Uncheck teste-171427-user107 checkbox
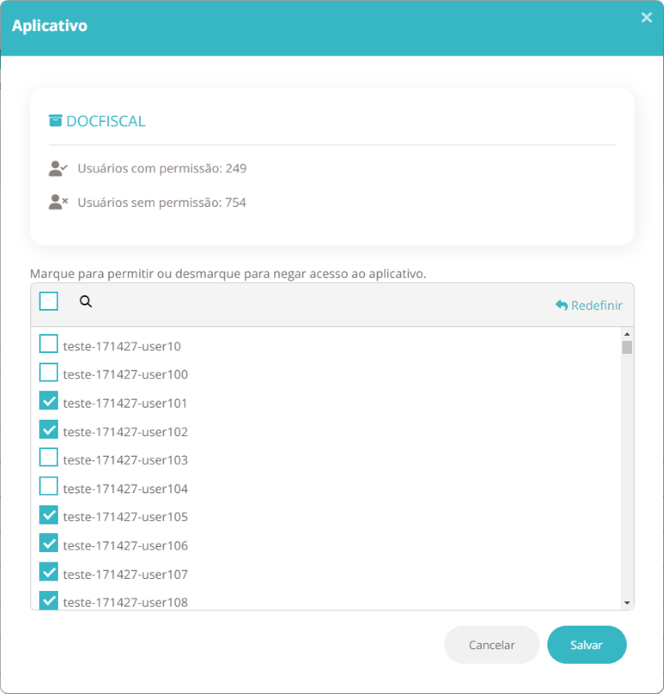The width and height of the screenshot is (664, 694). click(48, 571)
